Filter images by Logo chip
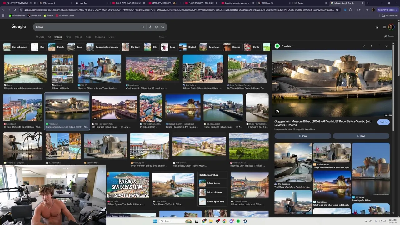The height and width of the screenshot is (225, 400). [x=169, y=47]
